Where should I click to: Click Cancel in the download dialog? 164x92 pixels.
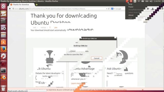(x=97, y=58)
